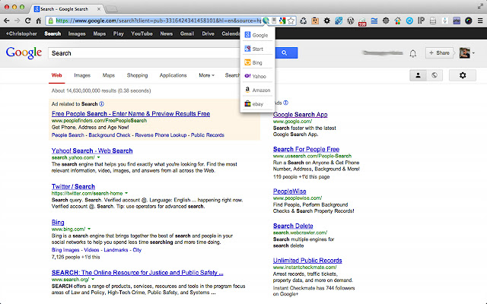This screenshot has width=487, height=304.
Task: Click the php extension icon
Action: (x=457, y=21)
